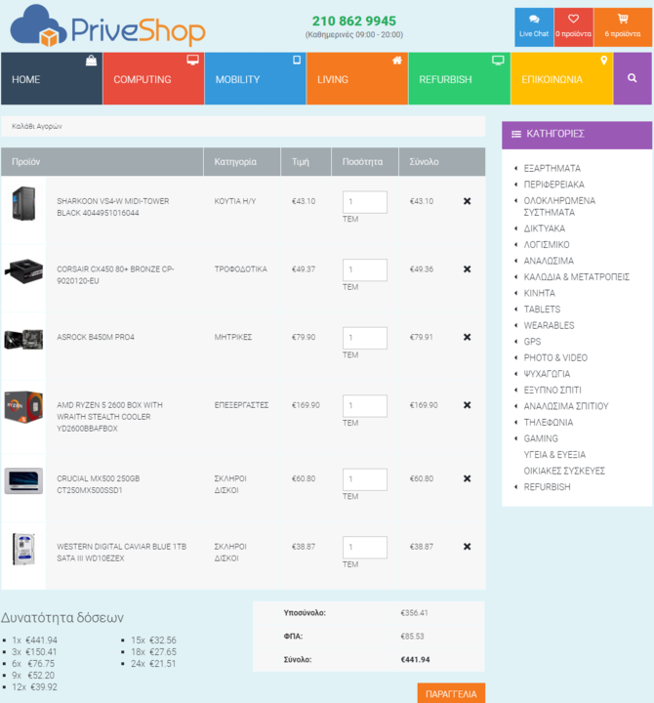Open the ΟΙΚΙΑΚΕΣ ΣΥΣΚΕΥΕΣ category
The image size is (654, 703).
(564, 471)
